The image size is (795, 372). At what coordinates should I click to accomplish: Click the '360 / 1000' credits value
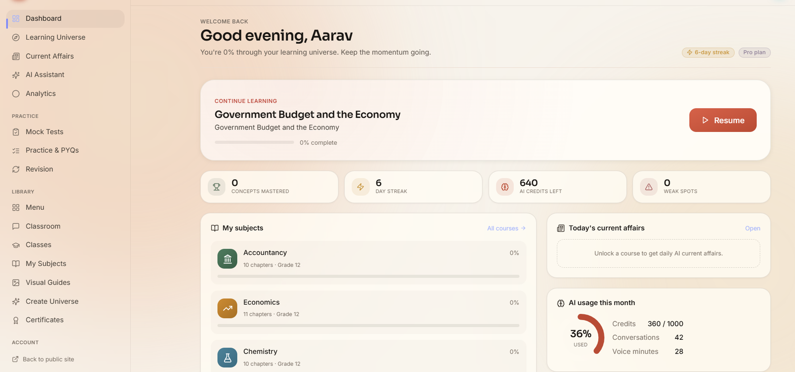(665, 324)
